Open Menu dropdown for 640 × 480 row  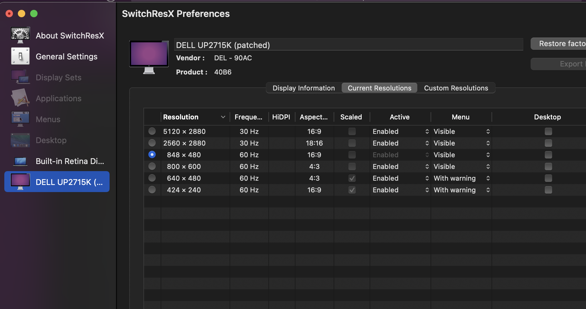tap(461, 178)
